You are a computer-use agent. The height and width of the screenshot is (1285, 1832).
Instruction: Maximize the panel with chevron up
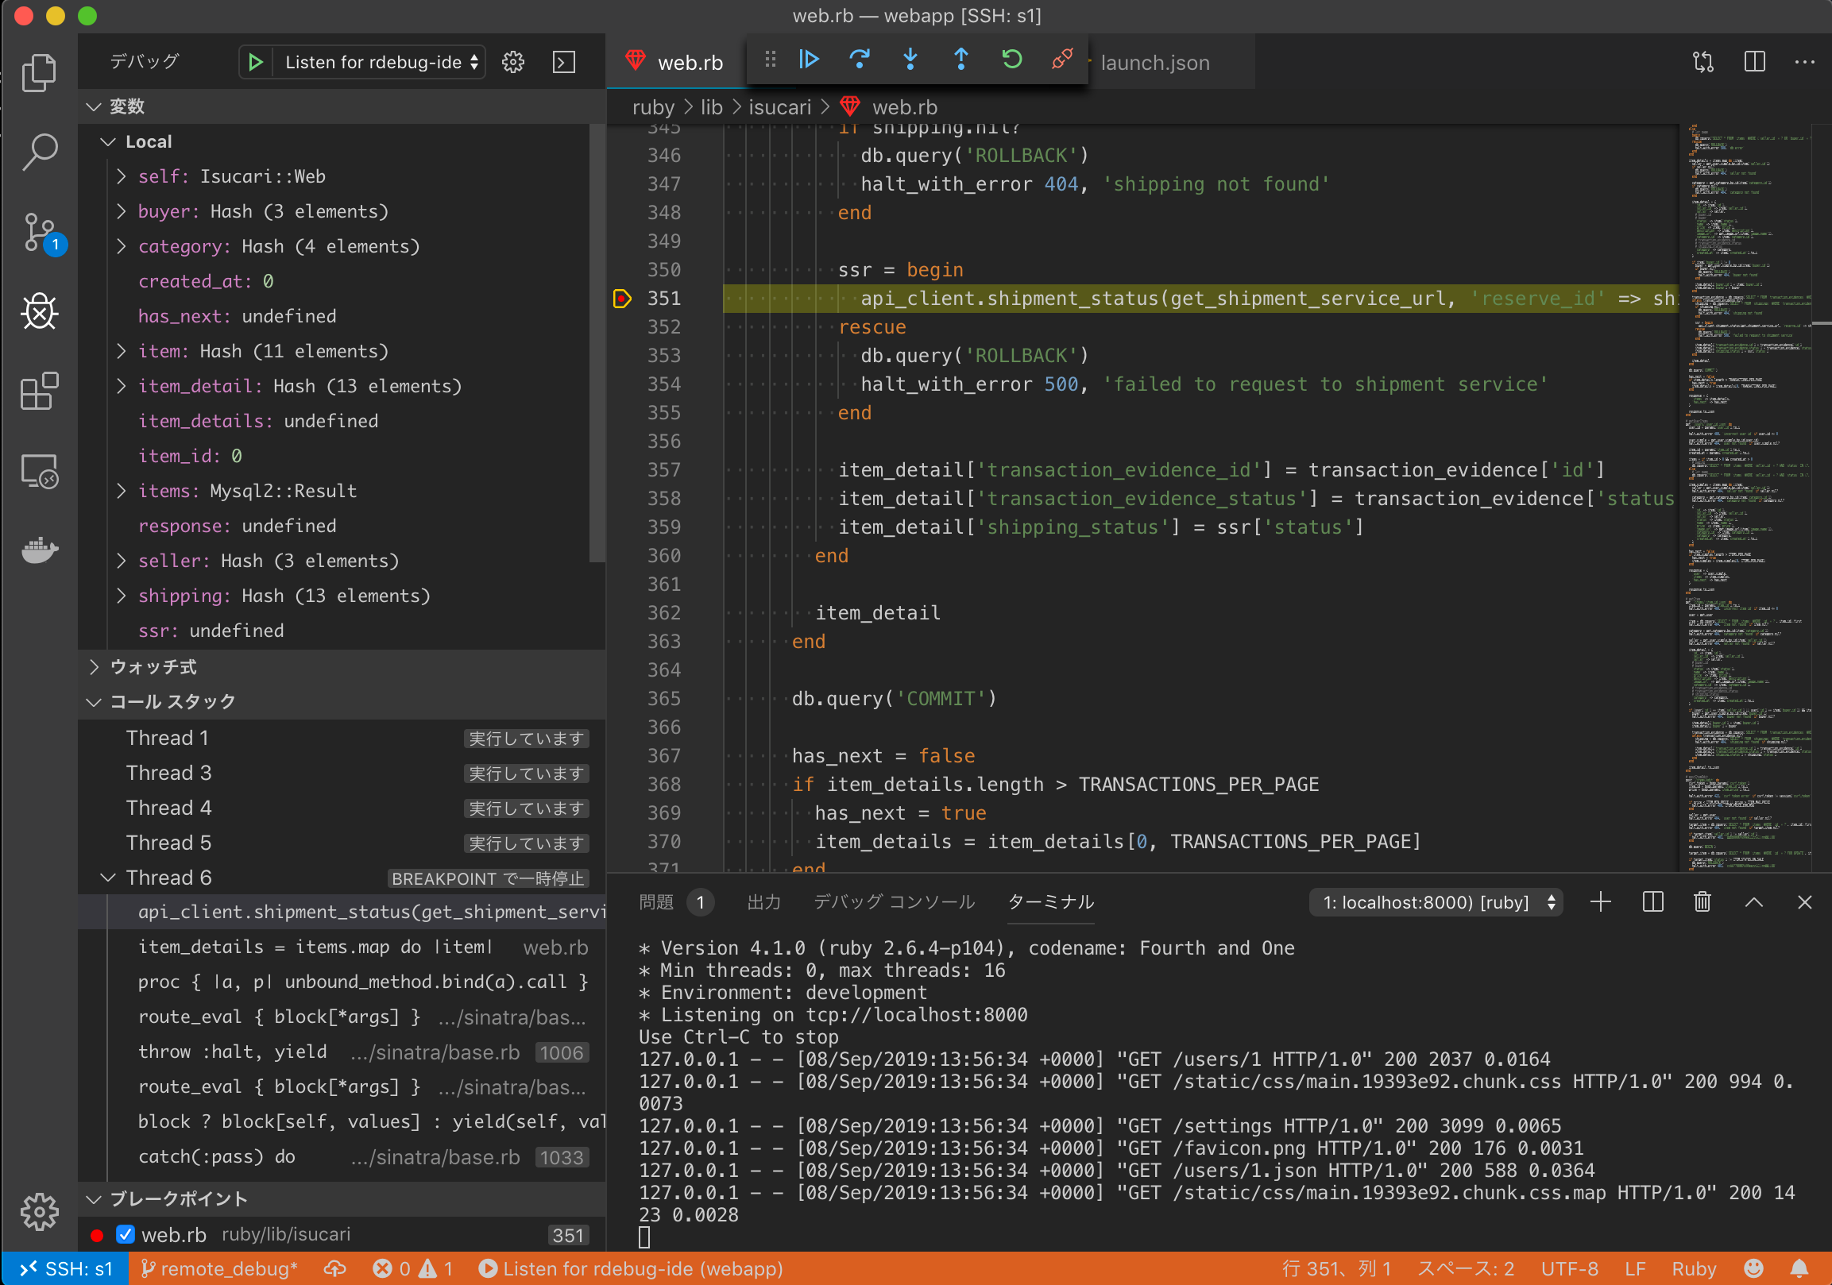click(1754, 902)
